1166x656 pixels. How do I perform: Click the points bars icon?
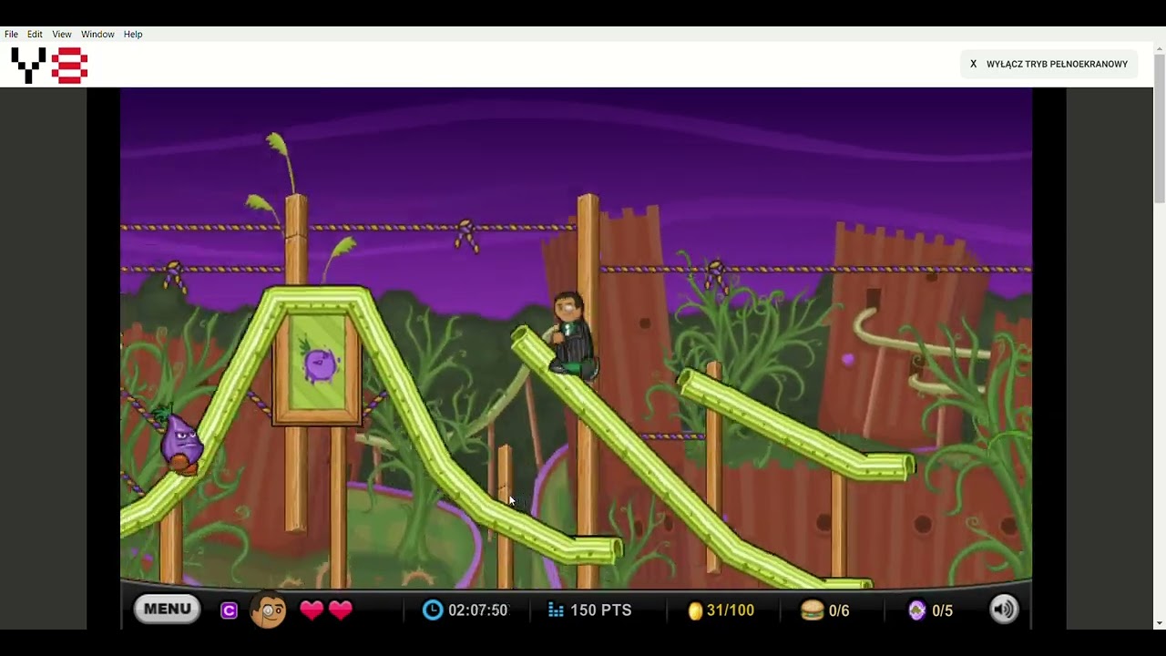tap(556, 610)
